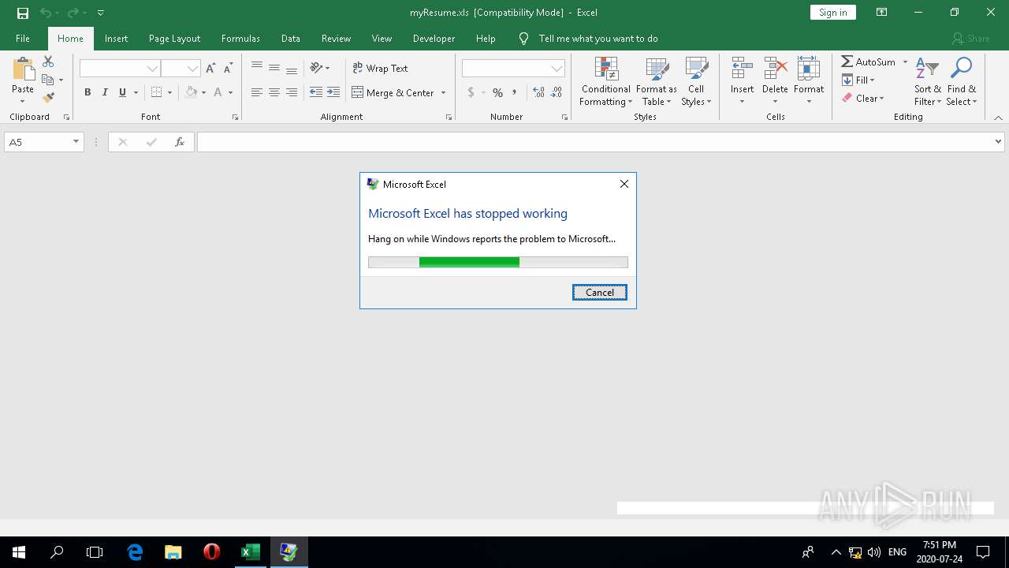Click the formula bar input
This screenshot has width=1009, height=568.
pyautogui.click(x=595, y=142)
